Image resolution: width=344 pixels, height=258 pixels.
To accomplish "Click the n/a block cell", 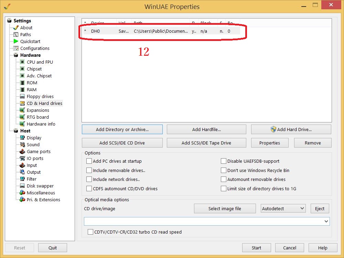I will point(204,31).
